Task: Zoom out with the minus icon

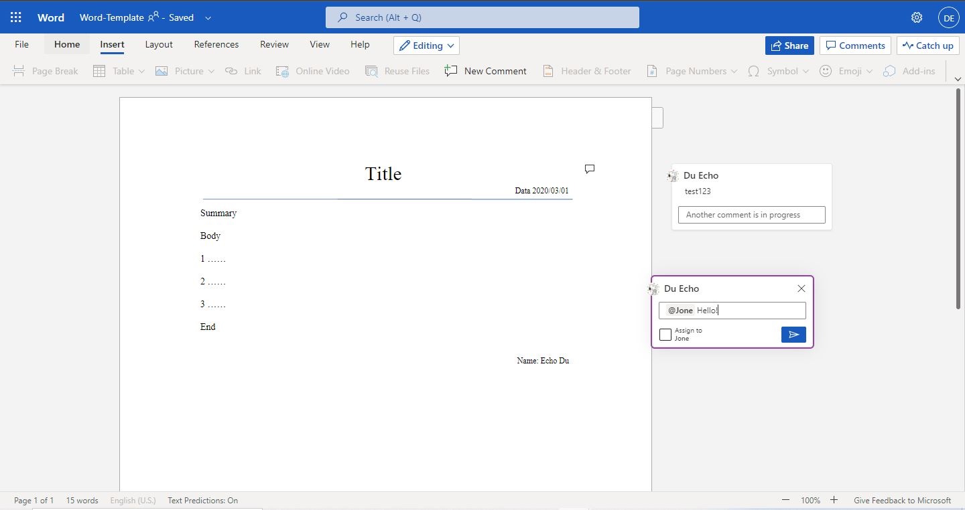Action: click(x=785, y=500)
